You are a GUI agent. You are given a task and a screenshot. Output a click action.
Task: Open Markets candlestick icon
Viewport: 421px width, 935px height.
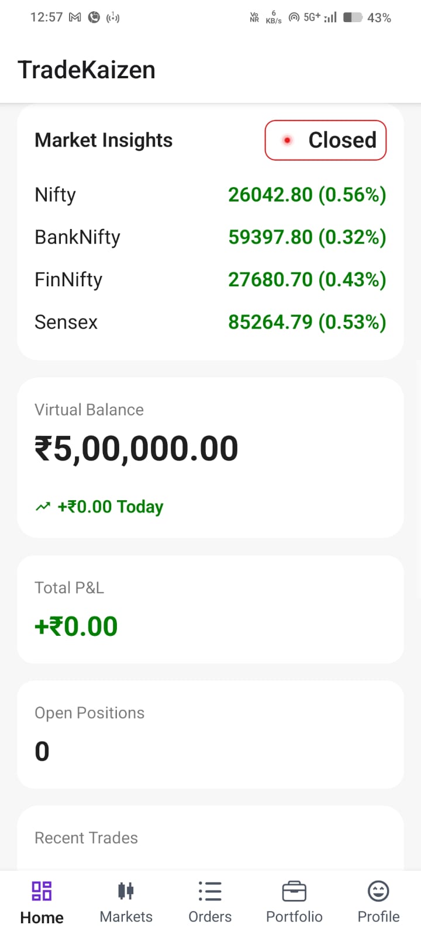coord(126,891)
